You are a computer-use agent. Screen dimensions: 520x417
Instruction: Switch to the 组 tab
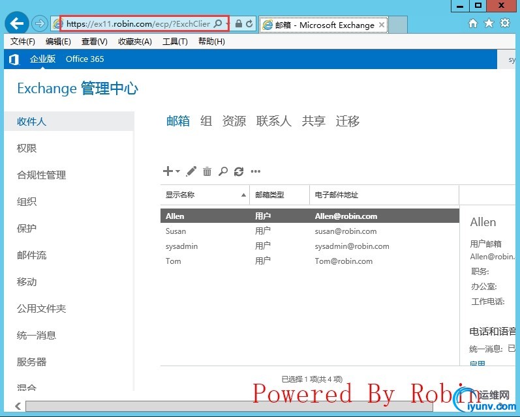coord(206,121)
